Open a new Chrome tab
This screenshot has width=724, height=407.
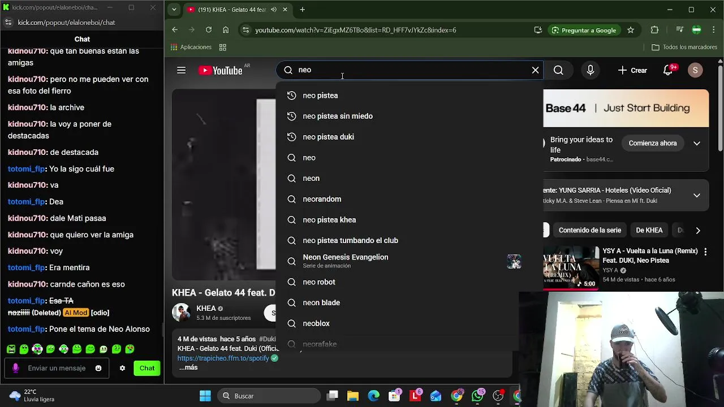tap(303, 10)
